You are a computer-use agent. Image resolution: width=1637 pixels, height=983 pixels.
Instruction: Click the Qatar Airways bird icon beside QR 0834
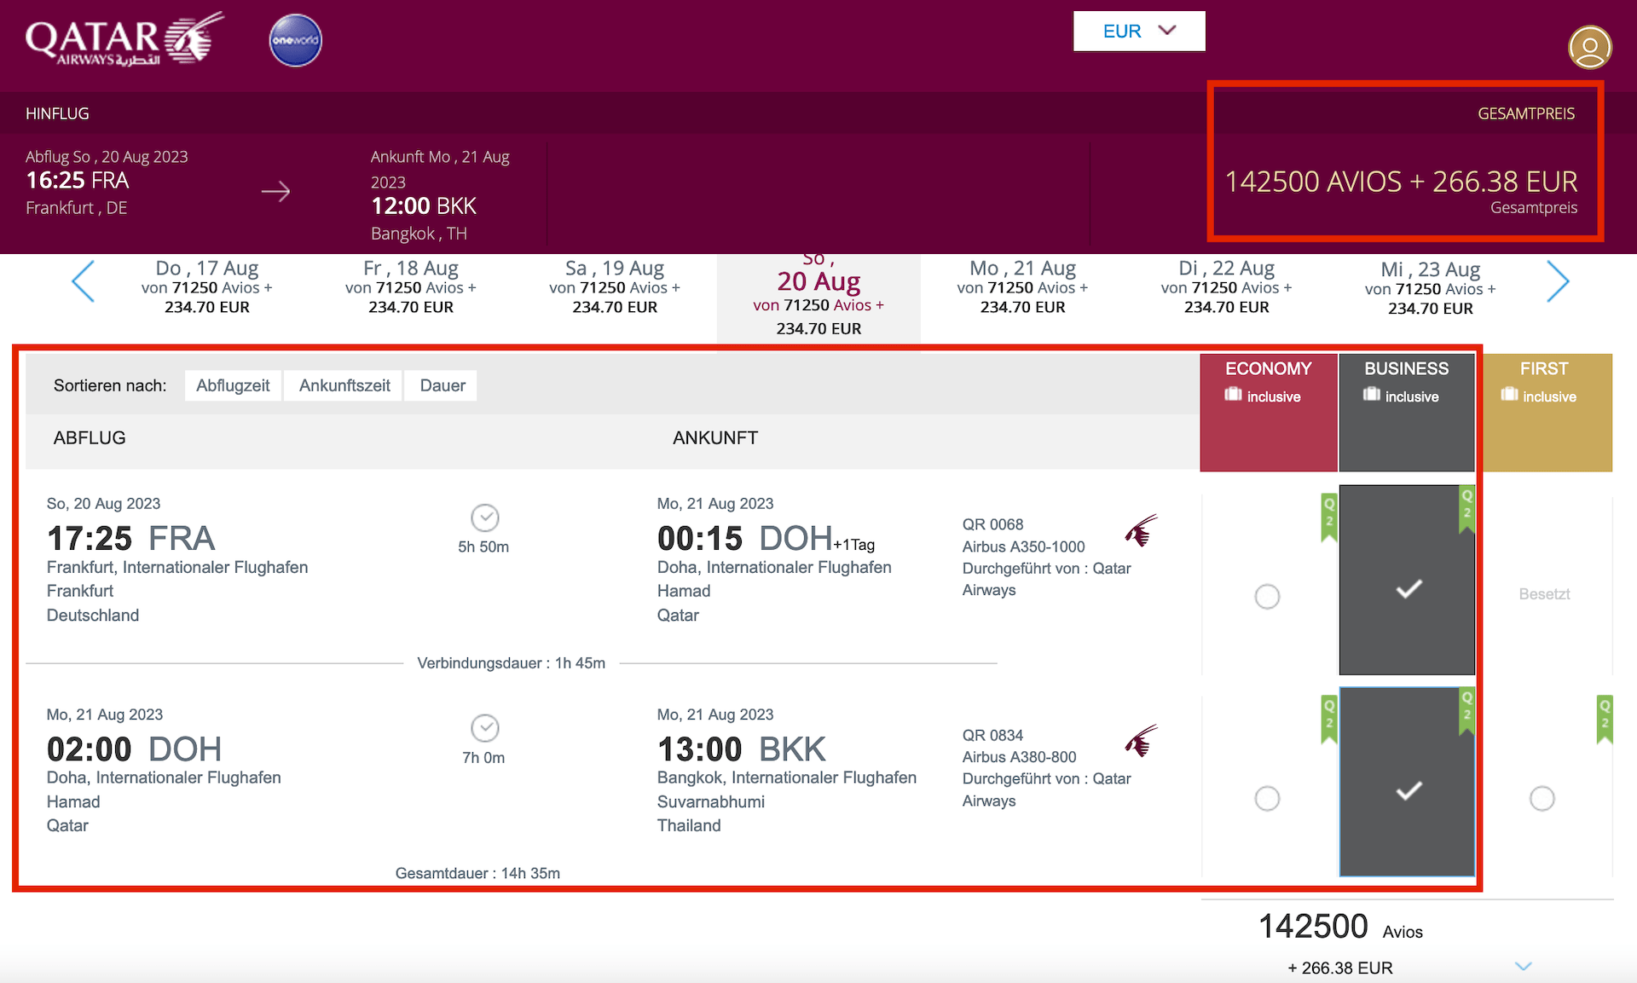(x=1142, y=741)
